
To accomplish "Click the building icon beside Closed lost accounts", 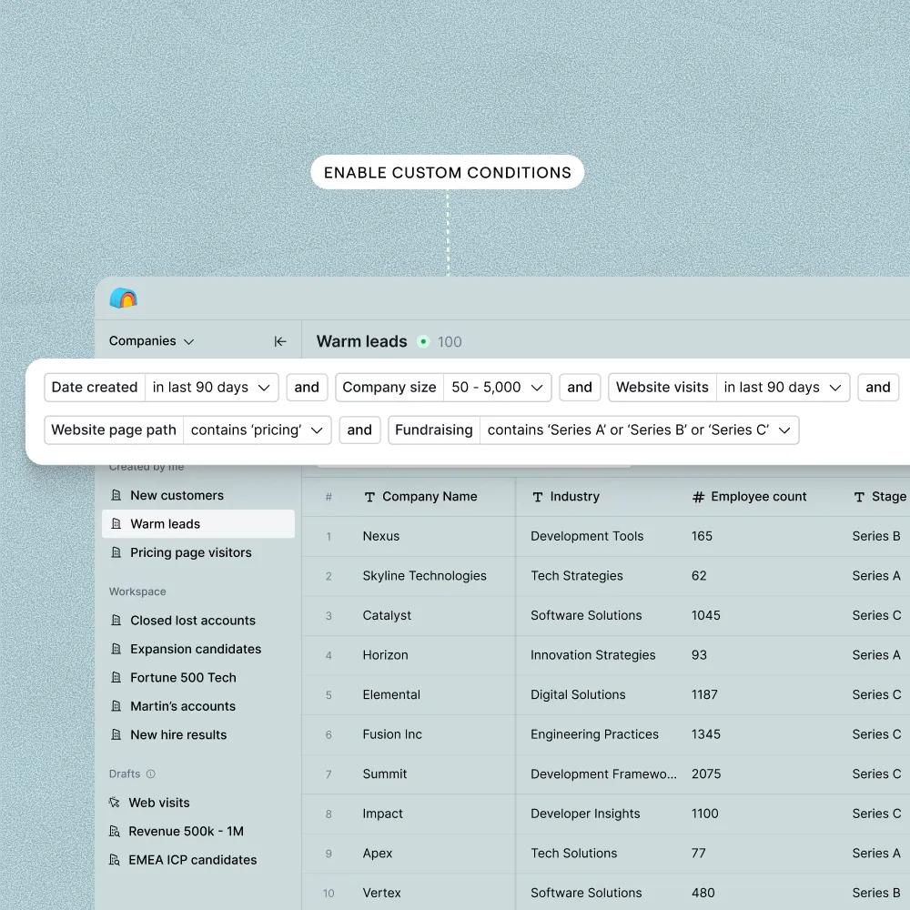I will [116, 620].
